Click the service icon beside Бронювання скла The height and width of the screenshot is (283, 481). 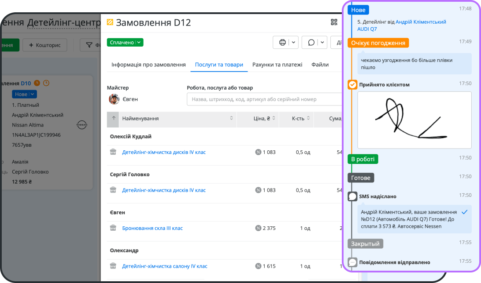tap(113, 228)
